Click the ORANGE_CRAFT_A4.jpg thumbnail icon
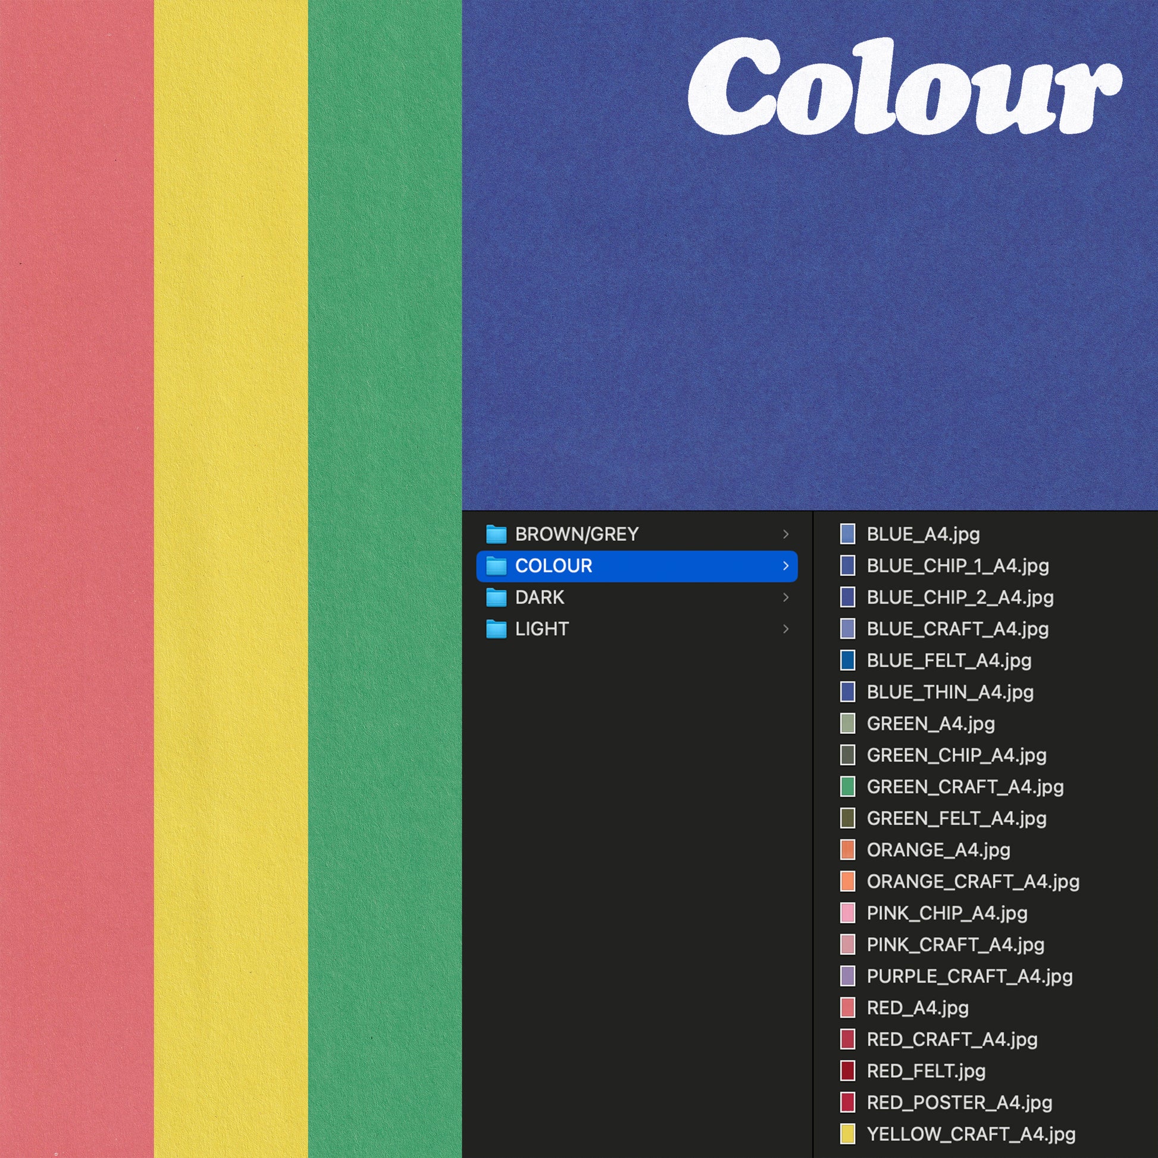 (847, 881)
